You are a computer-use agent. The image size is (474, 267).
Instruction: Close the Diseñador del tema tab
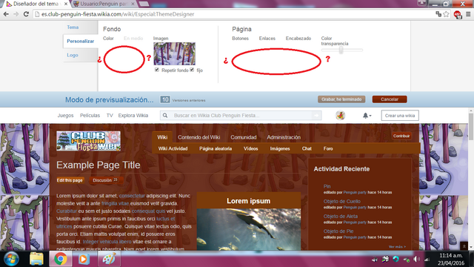pyautogui.click(x=66, y=4)
